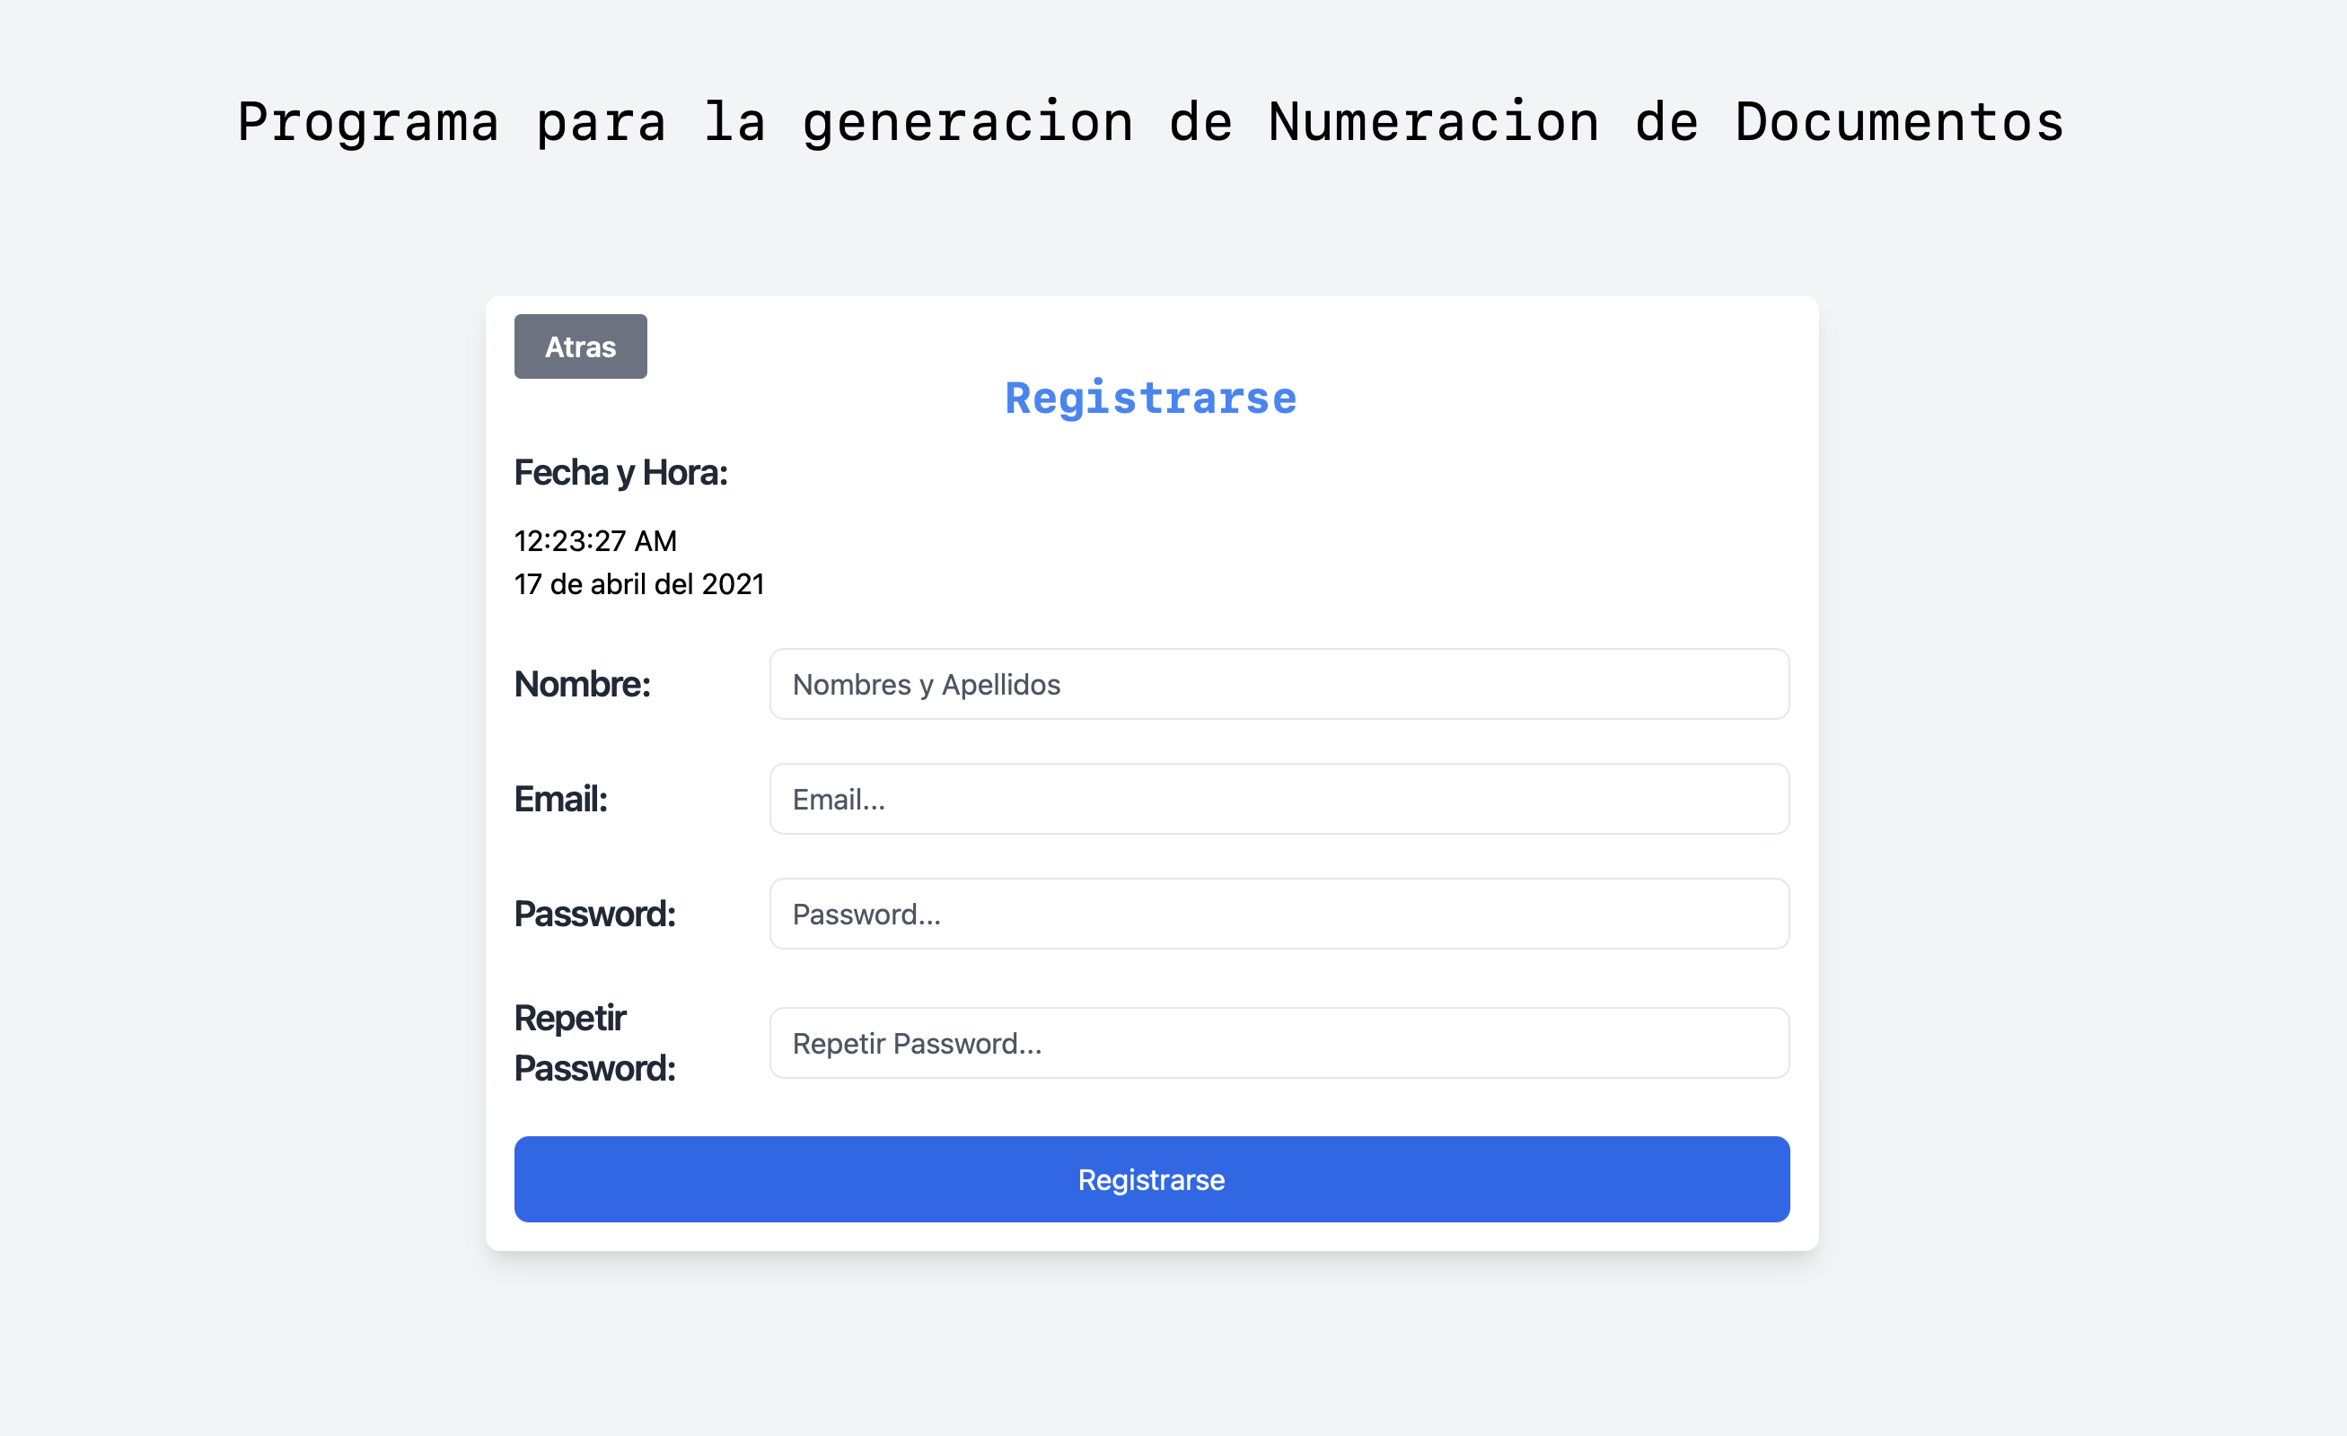Click the Fecha y Hora label
Screen dimensions: 2347x1436
pos(621,471)
